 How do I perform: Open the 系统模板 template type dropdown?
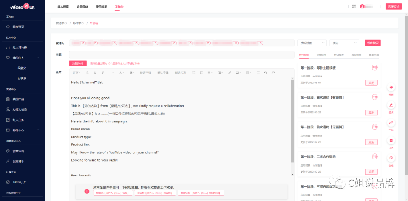[312, 43]
